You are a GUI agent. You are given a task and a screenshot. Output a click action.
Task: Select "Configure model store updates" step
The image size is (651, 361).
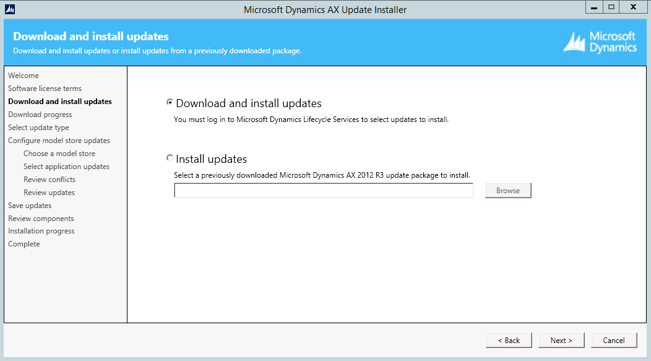pyautogui.click(x=59, y=141)
